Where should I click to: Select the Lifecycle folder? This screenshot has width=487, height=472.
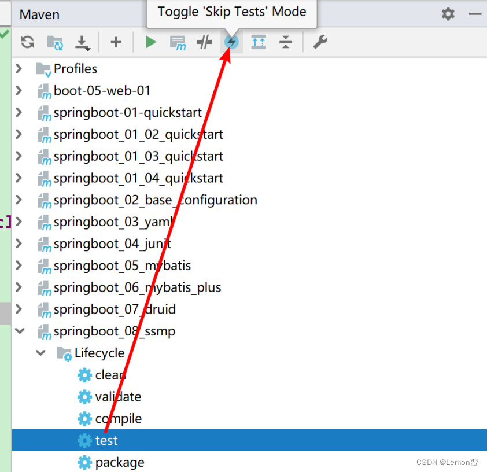tap(99, 353)
